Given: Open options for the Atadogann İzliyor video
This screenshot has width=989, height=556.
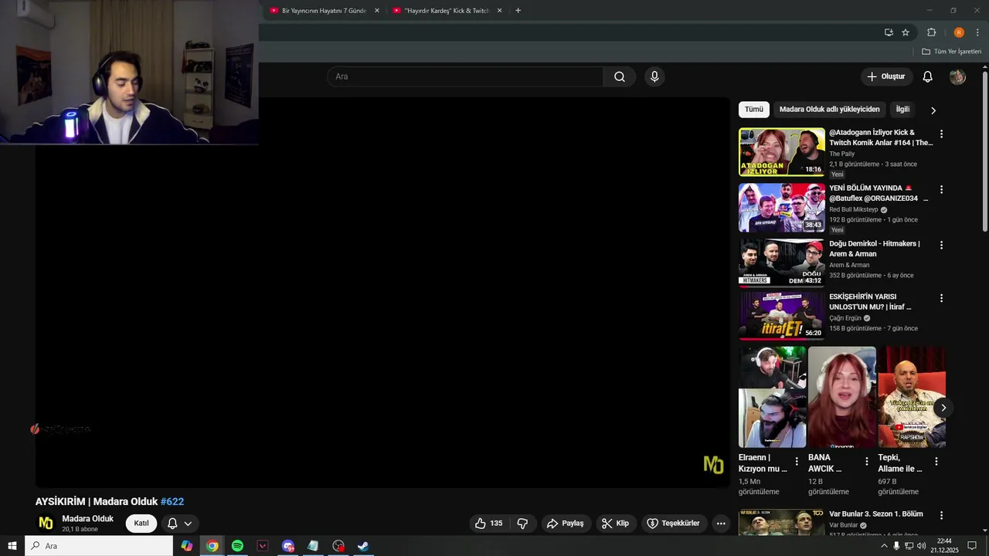Looking at the screenshot, I should pos(941,134).
